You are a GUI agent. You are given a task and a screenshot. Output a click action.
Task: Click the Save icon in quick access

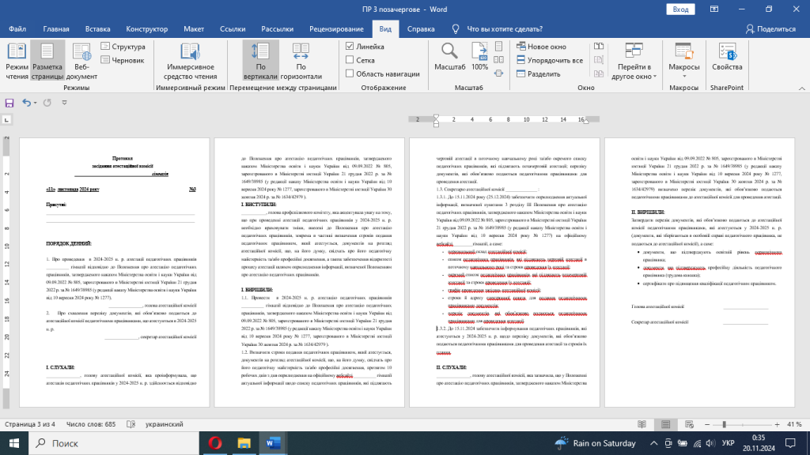[x=9, y=103]
